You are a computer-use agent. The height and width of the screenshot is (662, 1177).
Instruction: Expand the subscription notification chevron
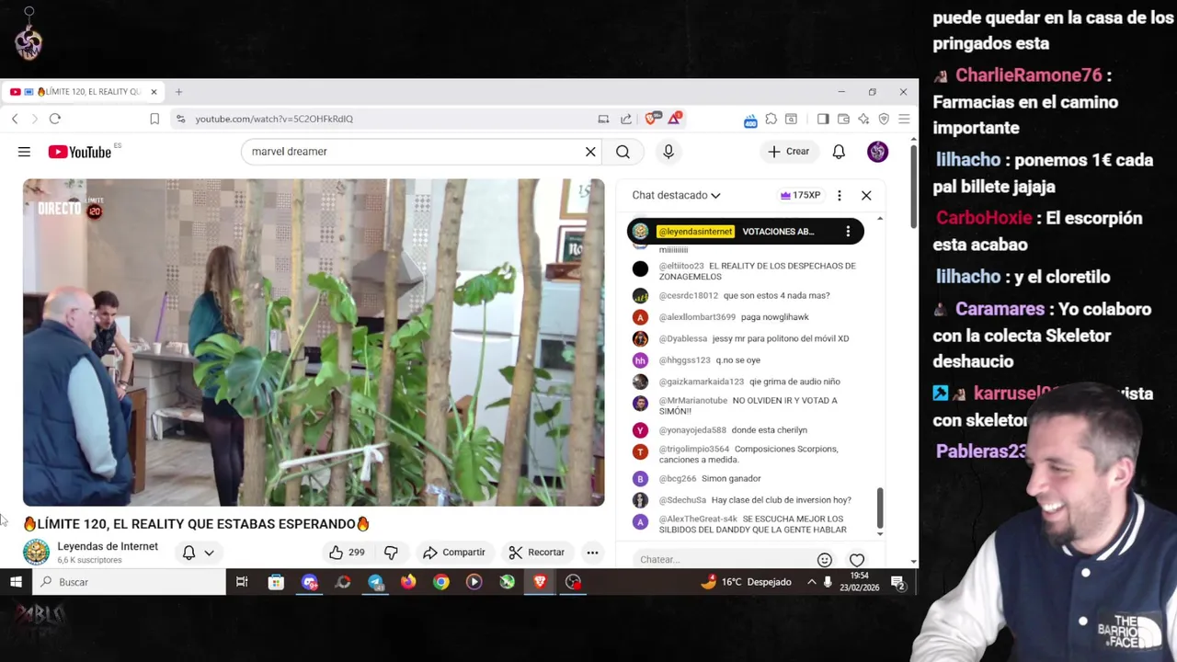(209, 553)
